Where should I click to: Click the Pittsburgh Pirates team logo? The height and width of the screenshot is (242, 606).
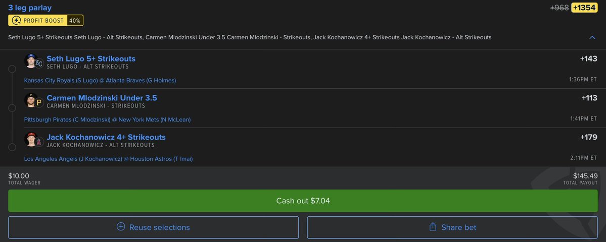pyautogui.click(x=38, y=102)
